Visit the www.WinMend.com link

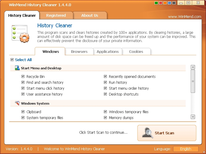(x=185, y=17)
